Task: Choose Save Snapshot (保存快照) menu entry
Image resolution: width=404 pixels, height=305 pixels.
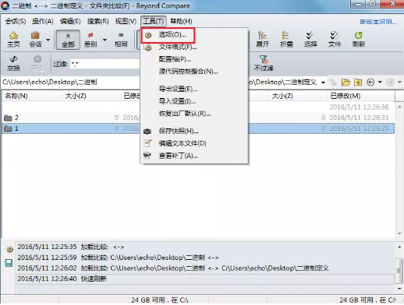Action: [194, 131]
